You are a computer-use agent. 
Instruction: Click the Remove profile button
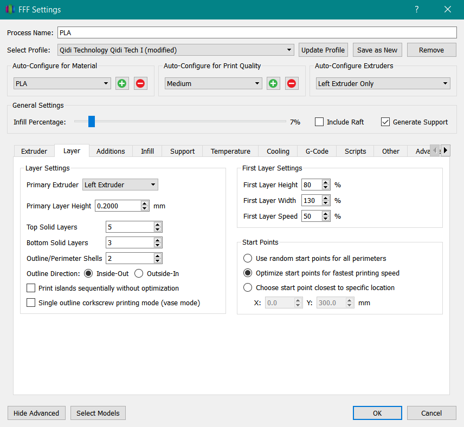pyautogui.click(x=431, y=50)
